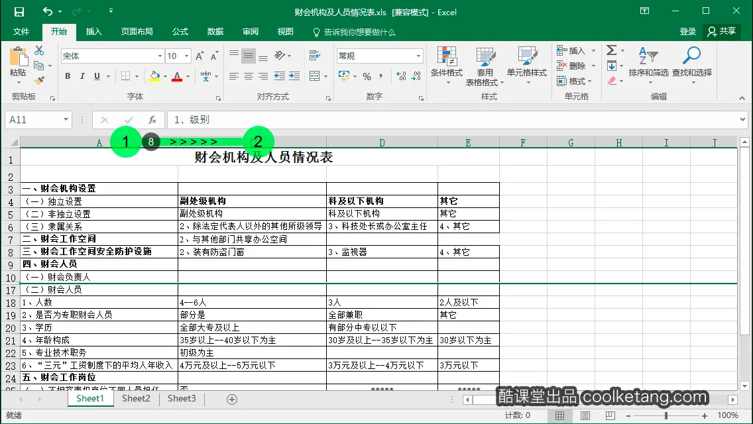Image resolution: width=753 pixels, height=424 pixels.
Task: Open the Name Box dropdown arrow
Action: 66,119
